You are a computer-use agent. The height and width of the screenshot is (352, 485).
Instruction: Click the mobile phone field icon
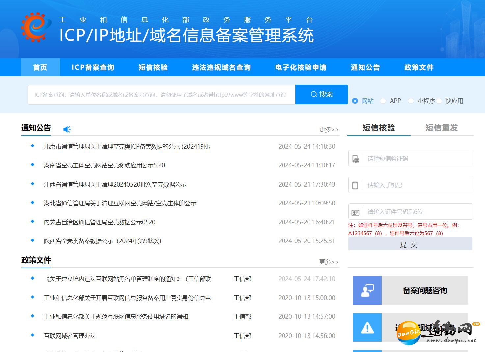pyautogui.click(x=355, y=185)
